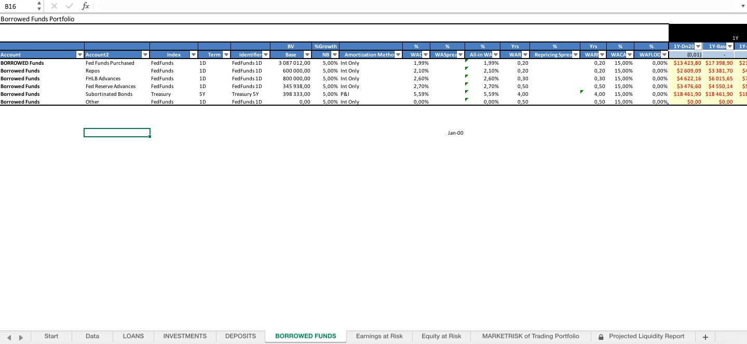Select the $17 398,90 value cell

click(x=718, y=63)
